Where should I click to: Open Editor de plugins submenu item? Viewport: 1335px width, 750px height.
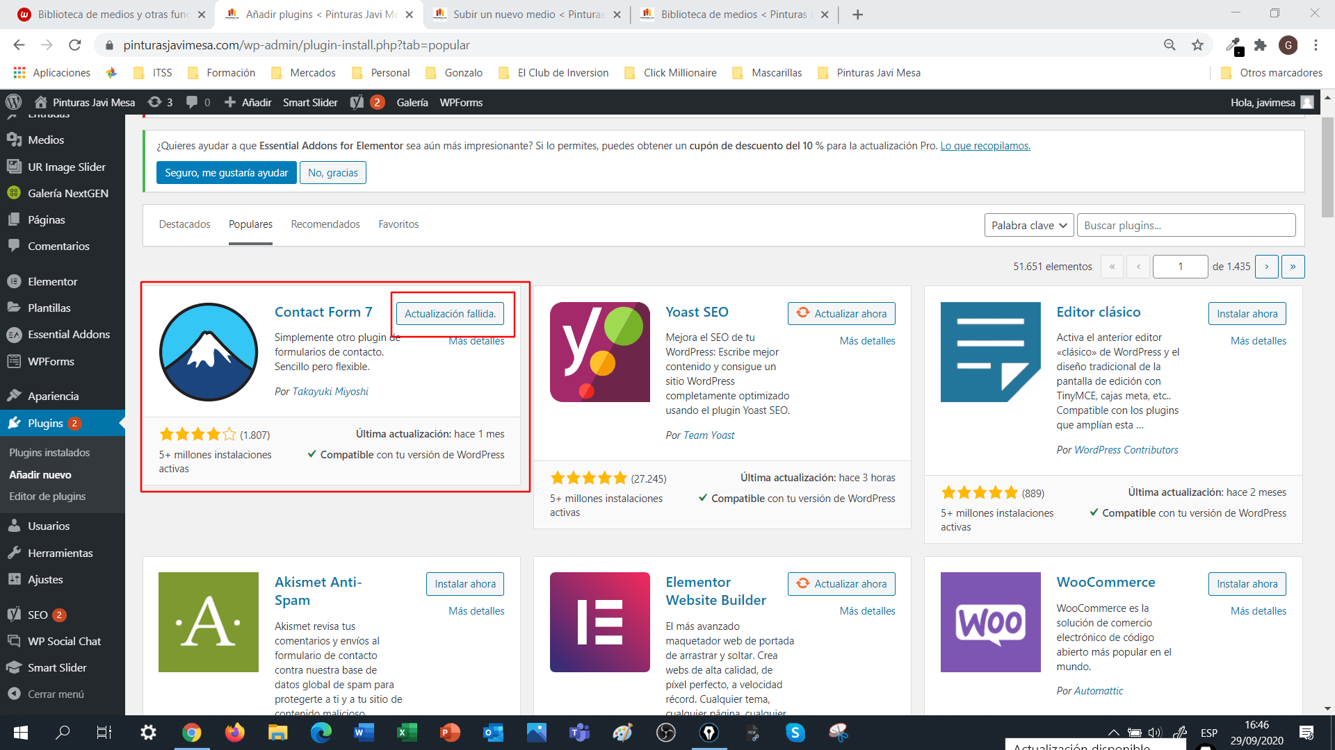click(47, 496)
